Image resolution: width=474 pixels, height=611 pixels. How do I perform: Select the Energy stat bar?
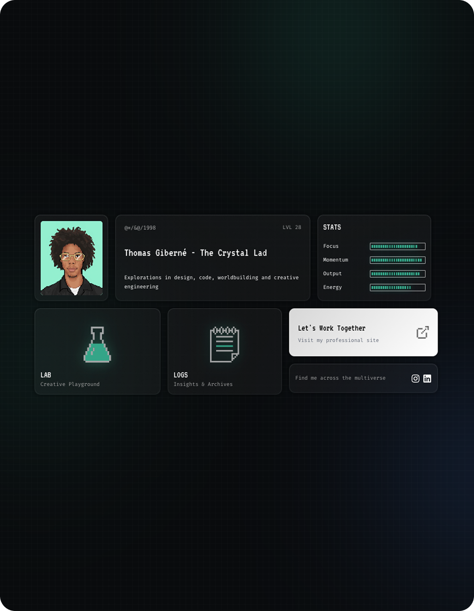pos(397,287)
